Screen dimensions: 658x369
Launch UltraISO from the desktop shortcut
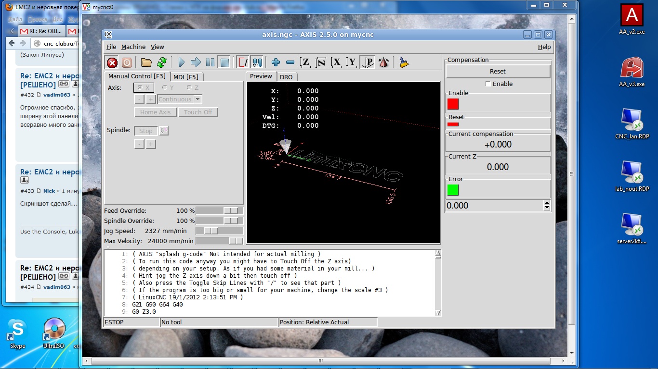tap(54, 334)
